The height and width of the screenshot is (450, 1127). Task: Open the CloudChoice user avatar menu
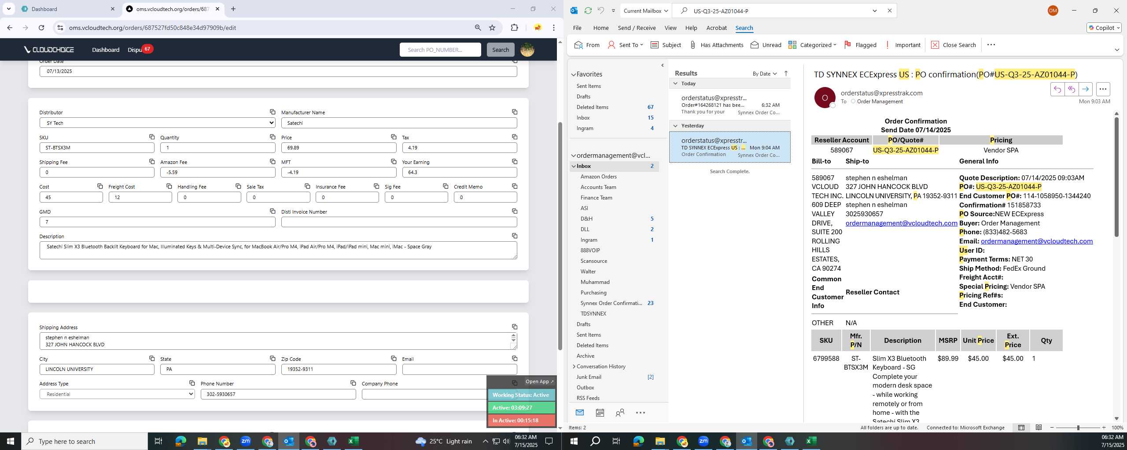[x=527, y=50]
